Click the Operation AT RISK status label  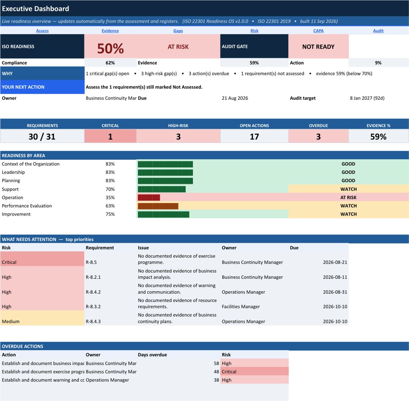348,197
